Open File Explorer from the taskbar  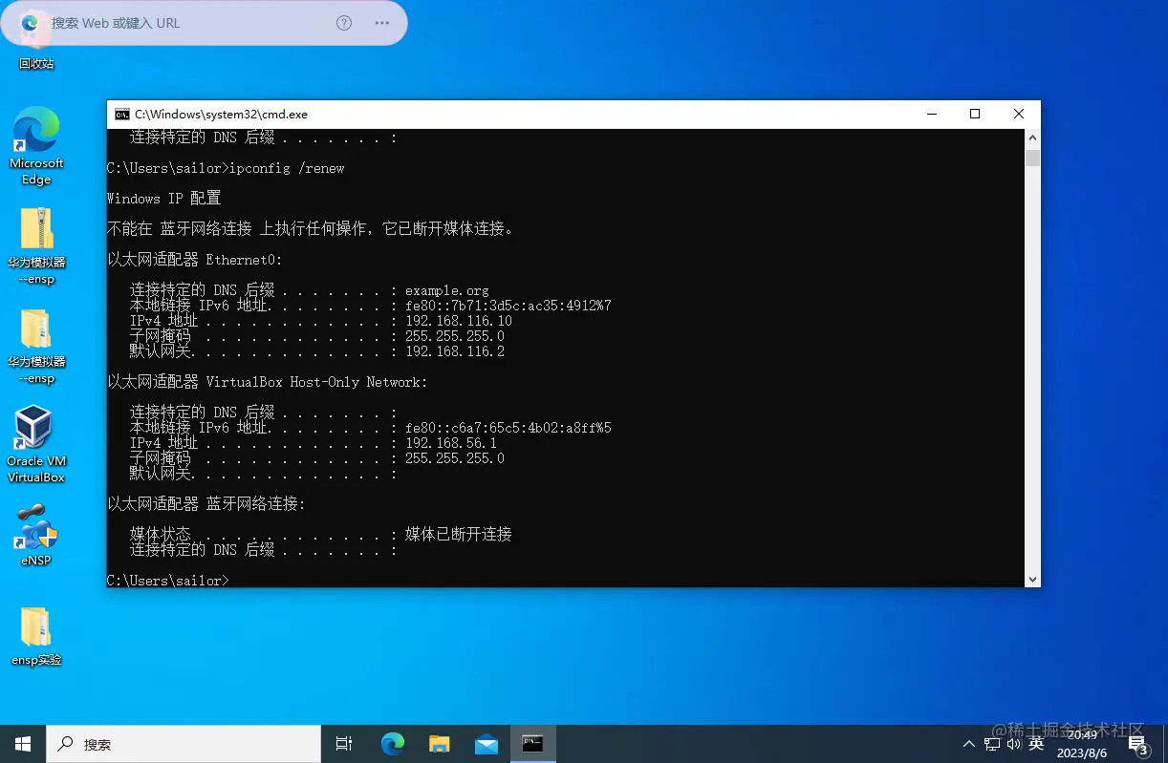439,744
